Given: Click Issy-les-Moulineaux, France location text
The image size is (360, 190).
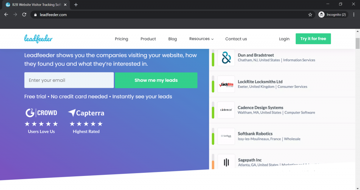Looking at the screenshot, I should (x=259, y=139).
